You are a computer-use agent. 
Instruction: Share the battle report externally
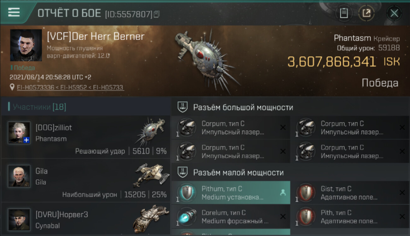coord(366,13)
